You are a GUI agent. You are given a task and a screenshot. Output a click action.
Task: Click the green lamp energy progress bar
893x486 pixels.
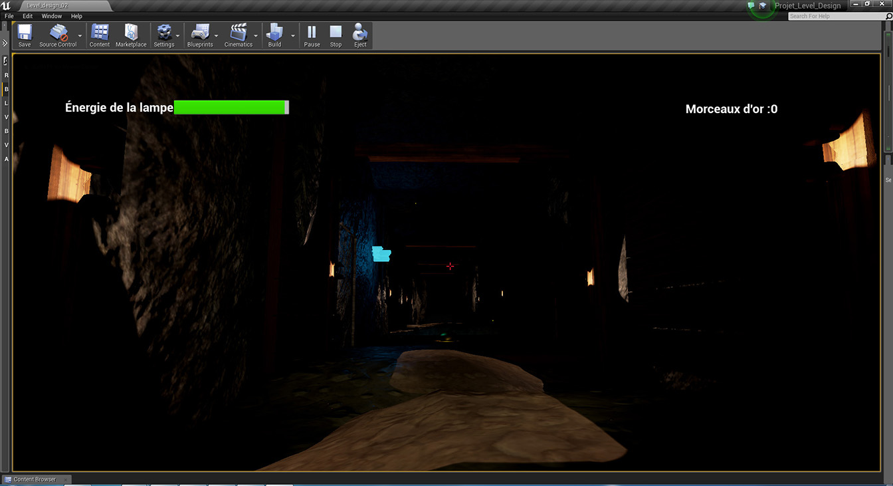point(231,108)
